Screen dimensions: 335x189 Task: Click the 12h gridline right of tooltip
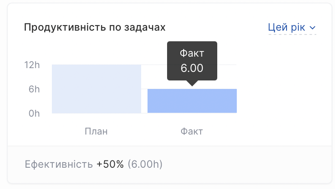tap(227, 65)
